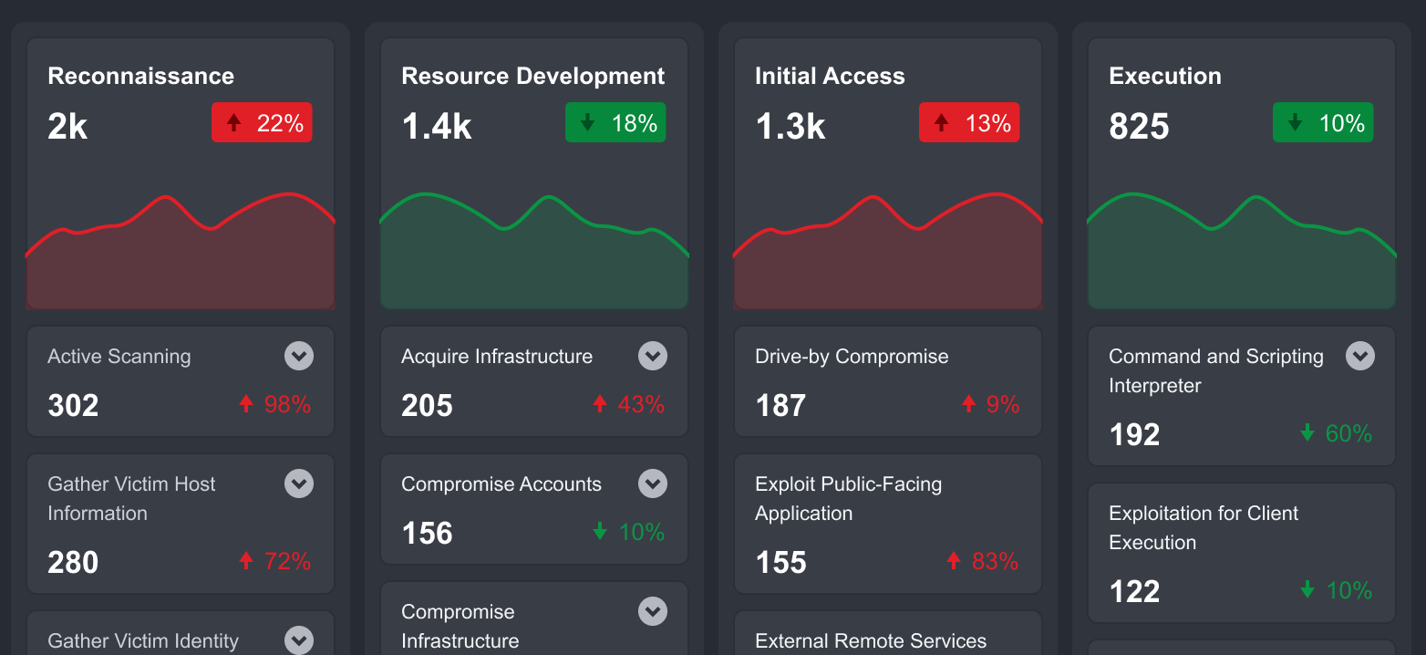Expand the Acquire Infrastructure chevron

pyautogui.click(x=653, y=356)
